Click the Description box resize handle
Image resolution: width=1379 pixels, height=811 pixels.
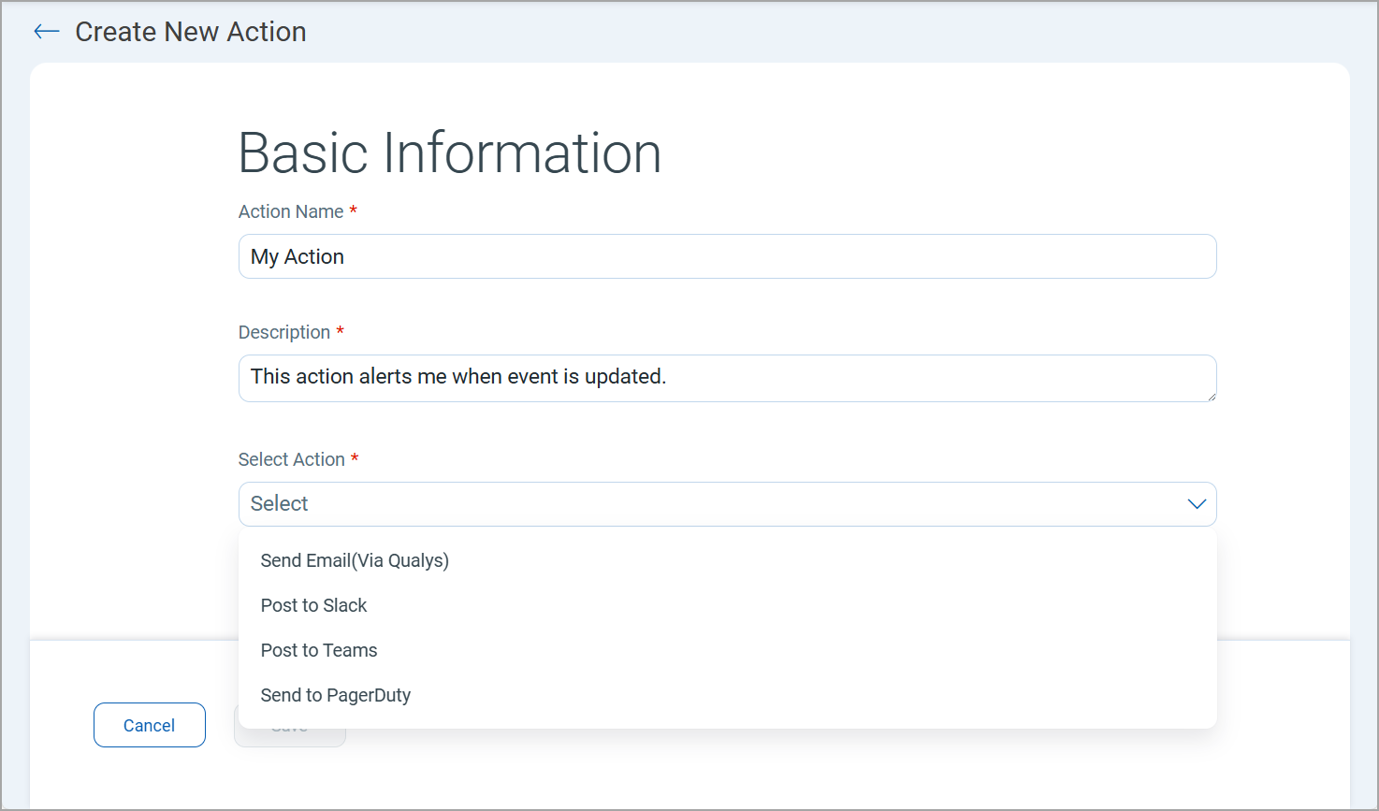point(1211,396)
